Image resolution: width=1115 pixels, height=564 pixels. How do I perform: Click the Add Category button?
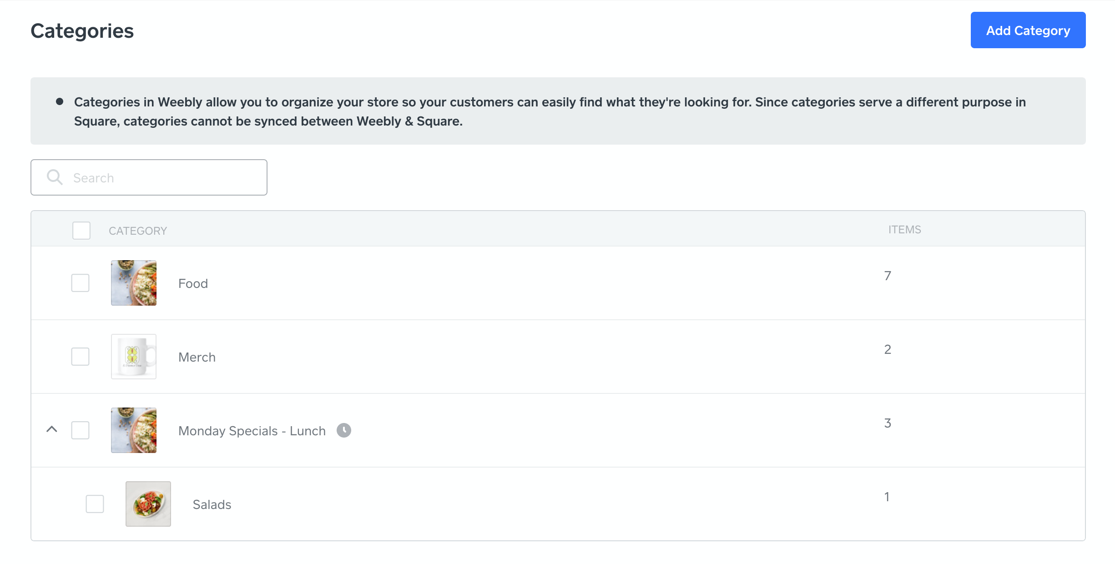(1028, 30)
